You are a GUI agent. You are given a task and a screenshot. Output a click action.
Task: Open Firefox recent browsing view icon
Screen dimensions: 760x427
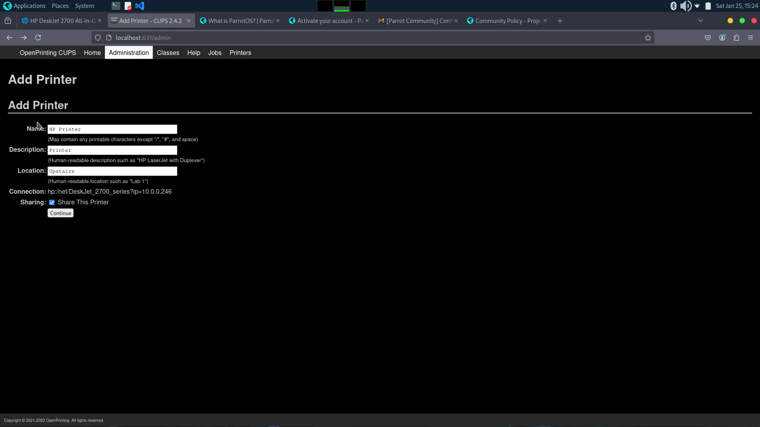[8, 21]
